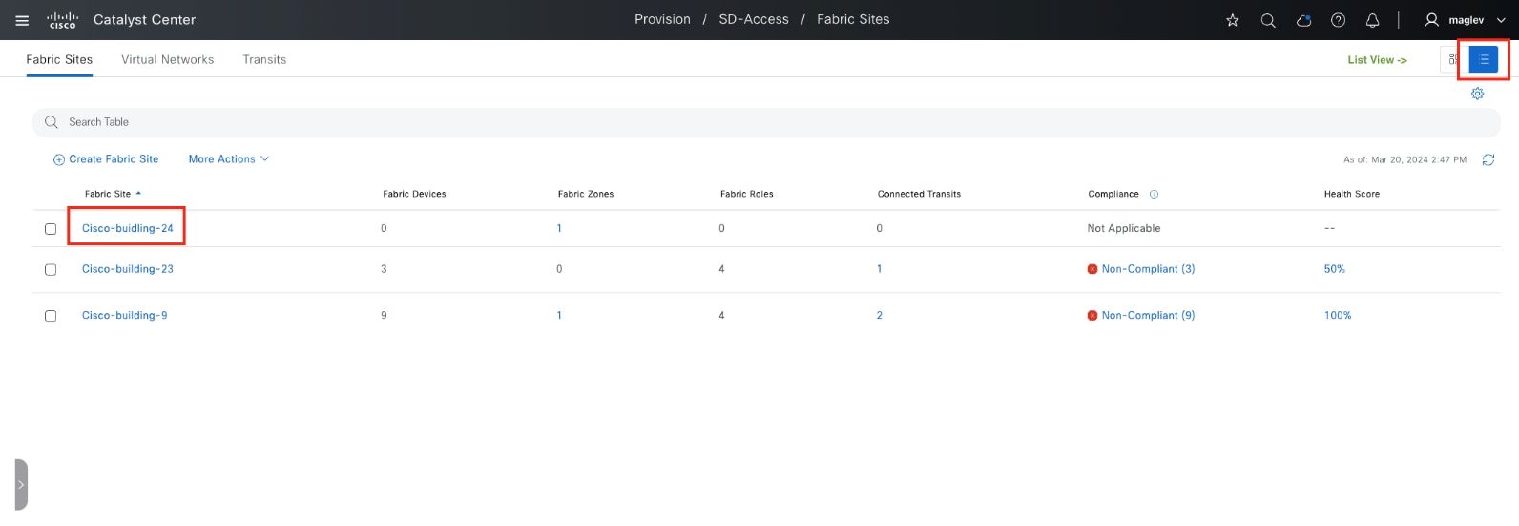Click Create Fabric Site button
The width and height of the screenshot is (1519, 526).
coord(106,159)
